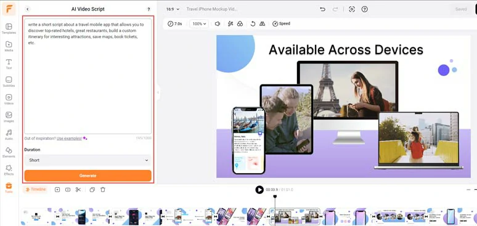The width and height of the screenshot is (477, 226).
Task: Click the Saved status button
Action: 461,9
